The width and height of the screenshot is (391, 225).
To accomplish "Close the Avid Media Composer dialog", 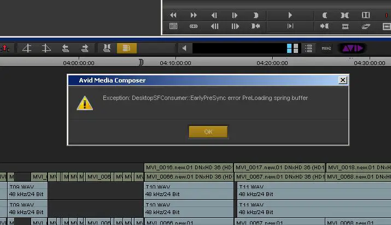I will pyautogui.click(x=343, y=80).
